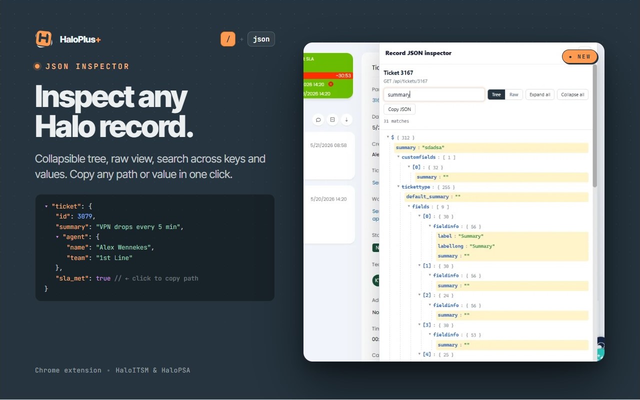The image size is (640, 400).
Task: Collapse the [2] { 24 } node
Action: pyautogui.click(x=419, y=295)
